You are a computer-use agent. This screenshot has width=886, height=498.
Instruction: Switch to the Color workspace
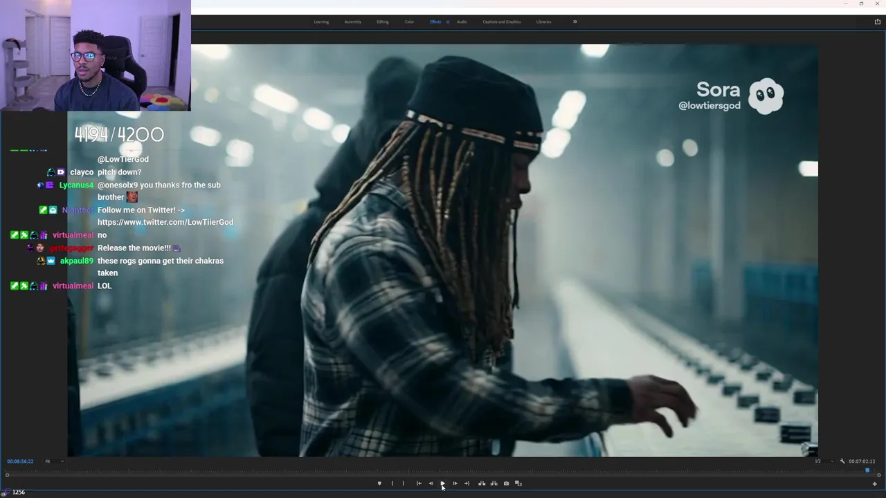pos(409,22)
